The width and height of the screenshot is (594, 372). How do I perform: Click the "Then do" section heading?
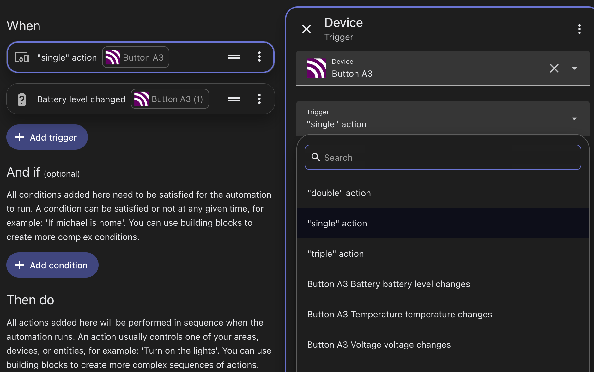point(30,300)
